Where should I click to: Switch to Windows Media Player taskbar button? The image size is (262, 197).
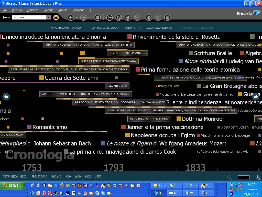click(191, 193)
